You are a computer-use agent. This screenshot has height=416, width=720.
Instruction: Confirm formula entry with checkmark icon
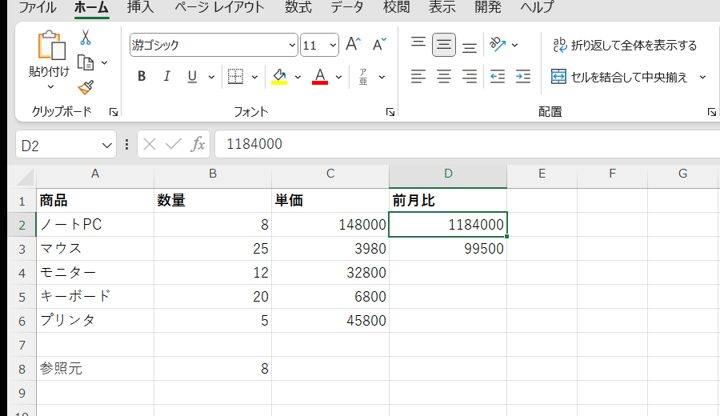[174, 144]
